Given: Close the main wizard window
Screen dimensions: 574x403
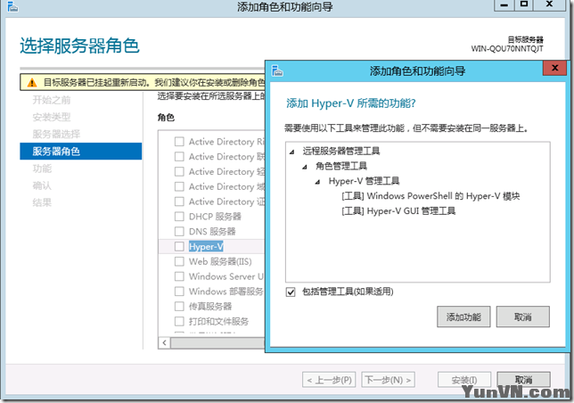Looking at the screenshot, I should (549, 4).
